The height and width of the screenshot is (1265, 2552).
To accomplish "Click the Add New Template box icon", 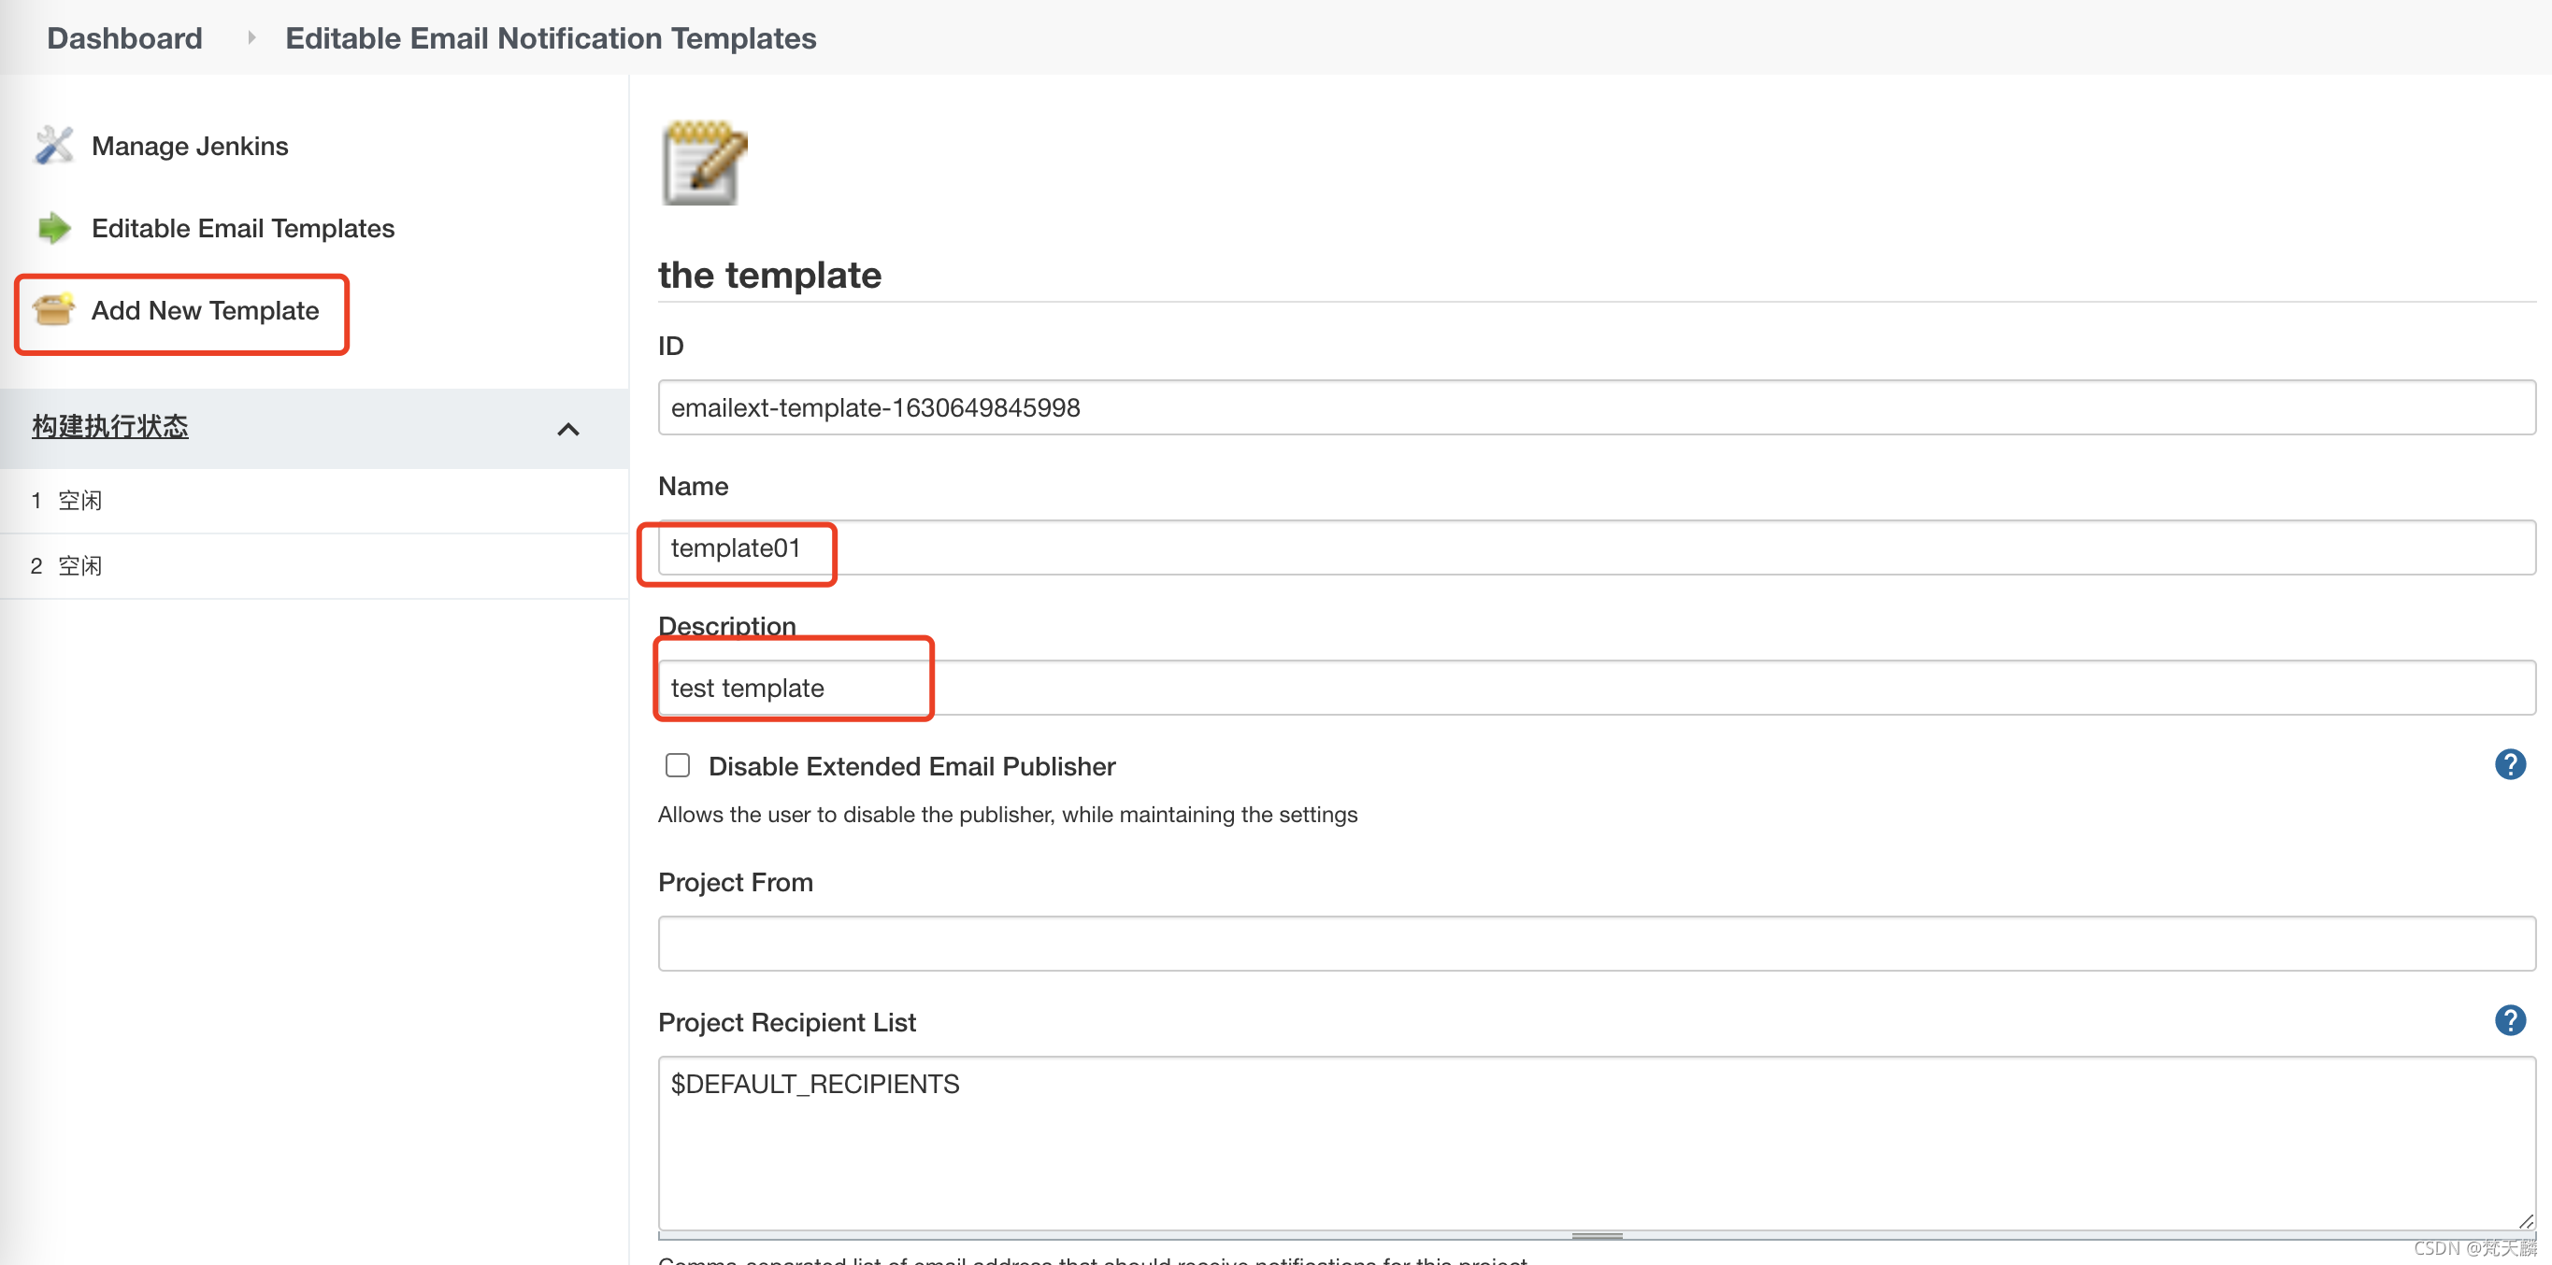I will (53, 310).
